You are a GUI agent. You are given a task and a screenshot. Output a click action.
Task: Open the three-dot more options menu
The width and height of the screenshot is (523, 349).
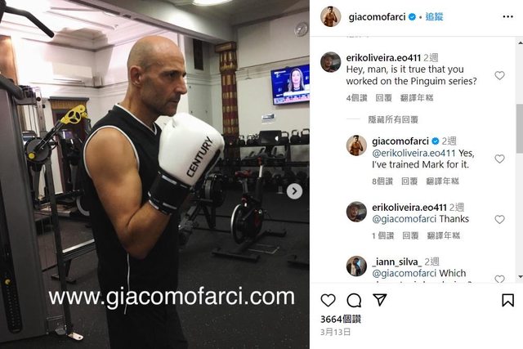coord(507,16)
